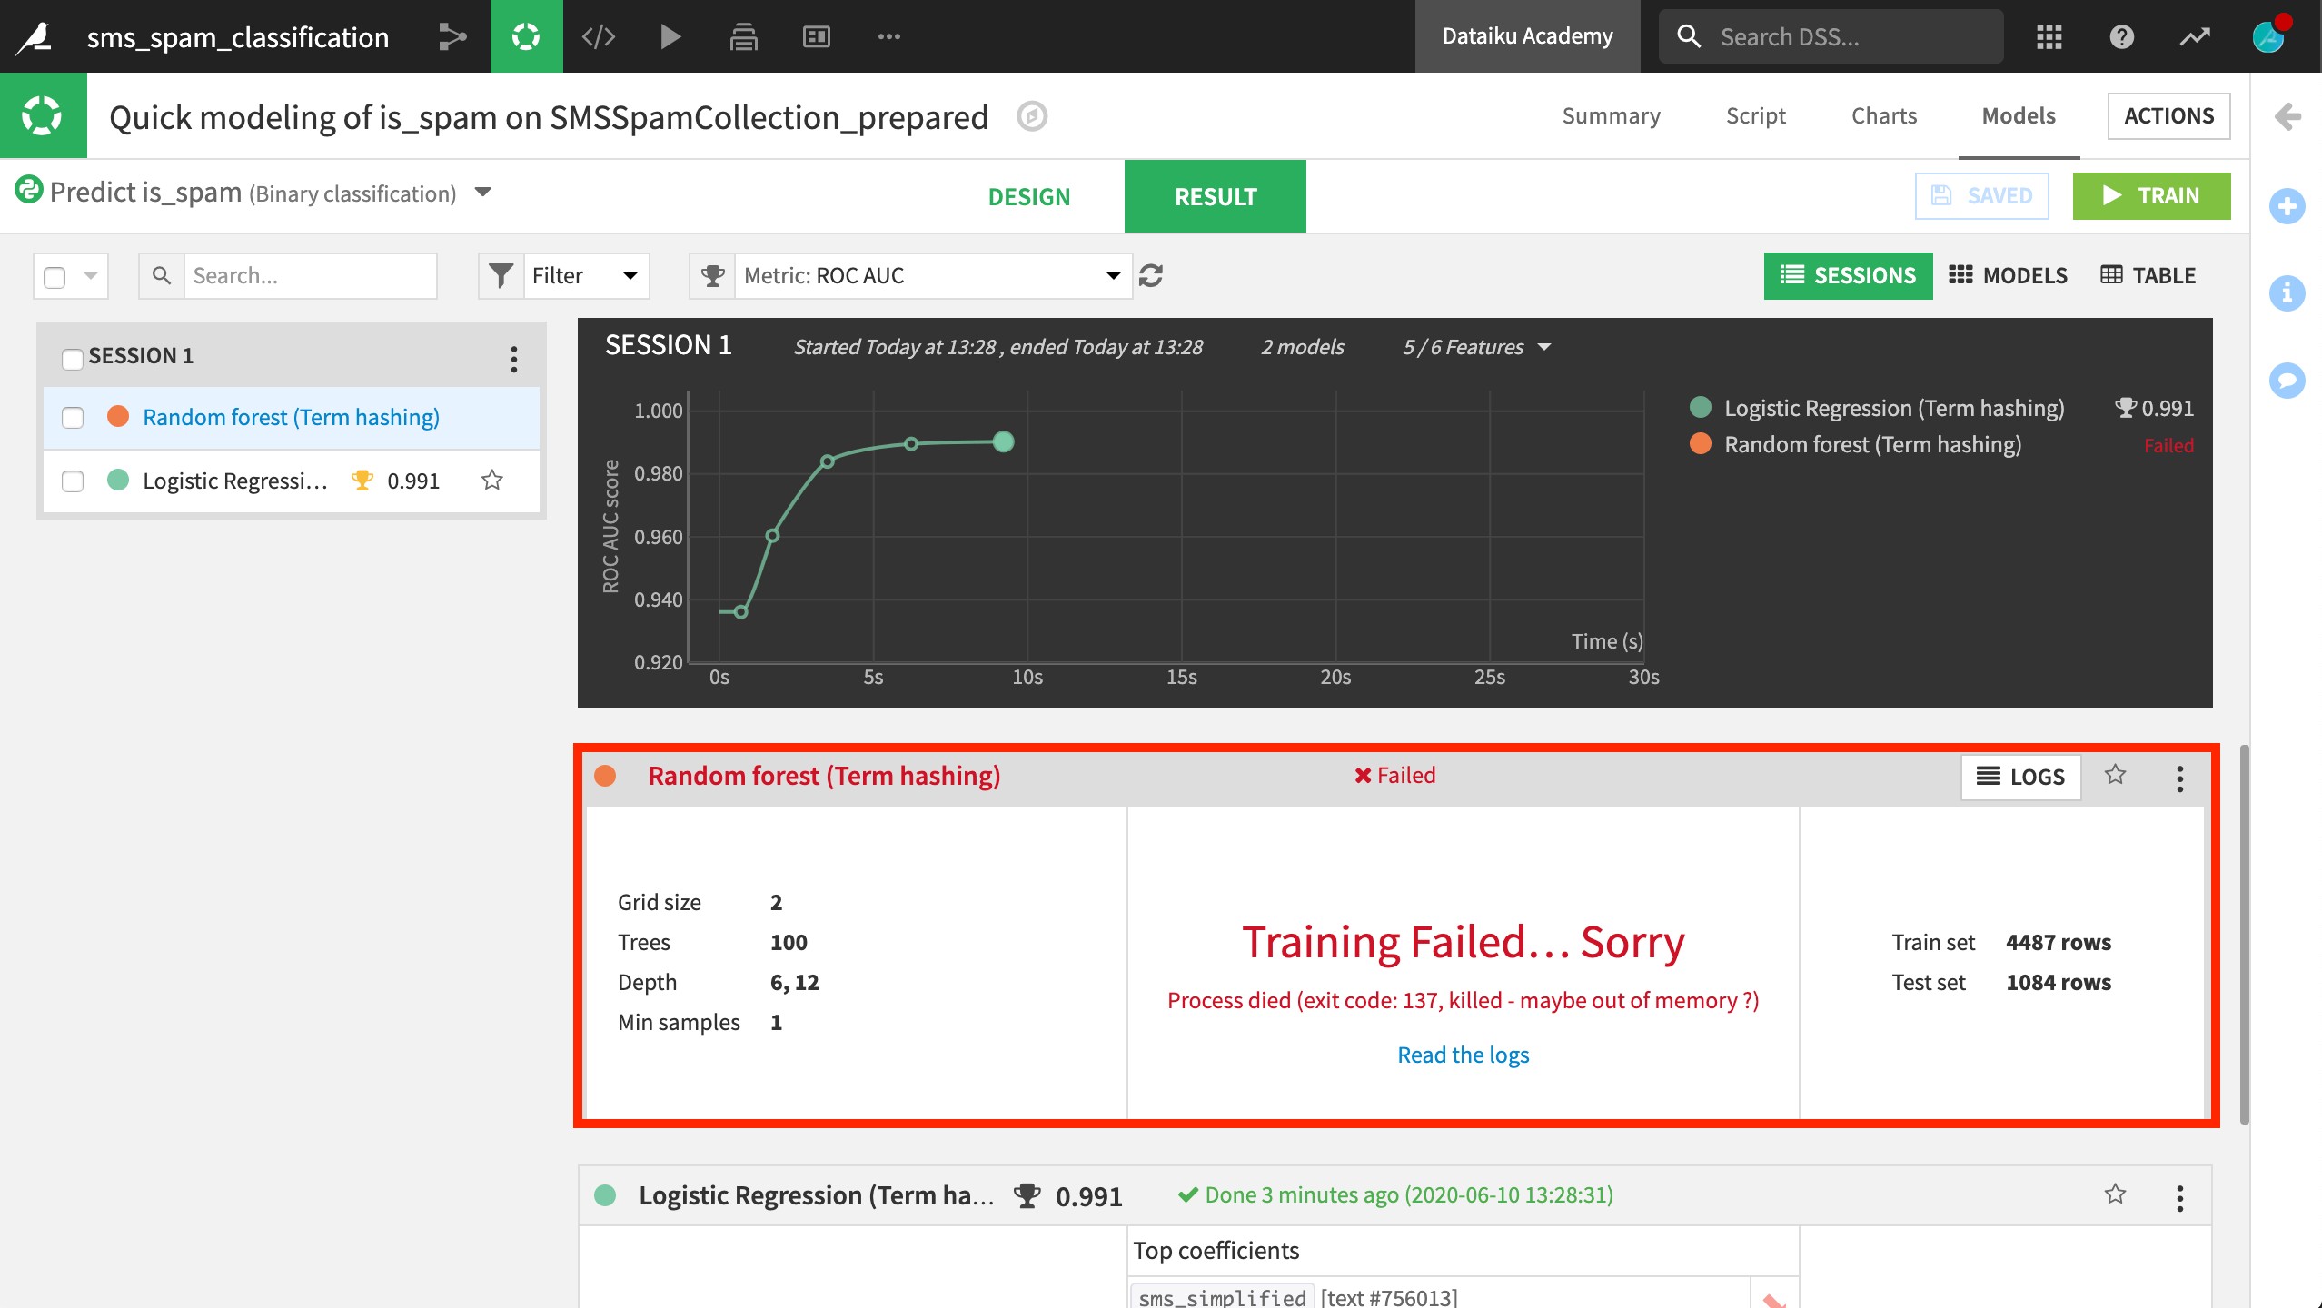Viewport: 2322px width, 1308px height.
Task: Refresh the metric with the reload icon
Action: point(1151,275)
